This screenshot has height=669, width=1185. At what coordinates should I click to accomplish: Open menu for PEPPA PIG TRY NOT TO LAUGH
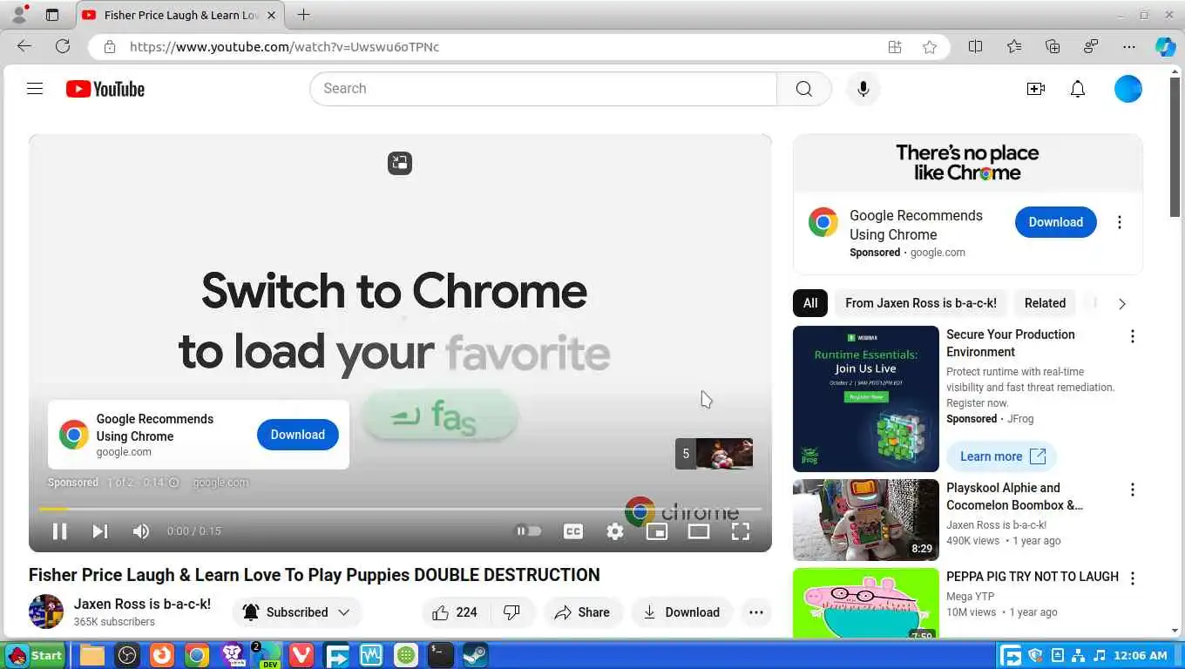coord(1133,578)
